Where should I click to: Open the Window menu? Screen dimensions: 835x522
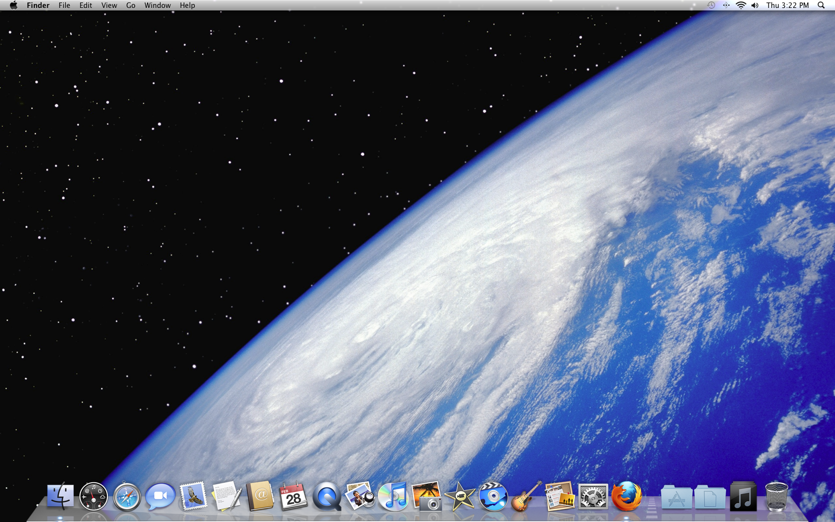coord(158,5)
